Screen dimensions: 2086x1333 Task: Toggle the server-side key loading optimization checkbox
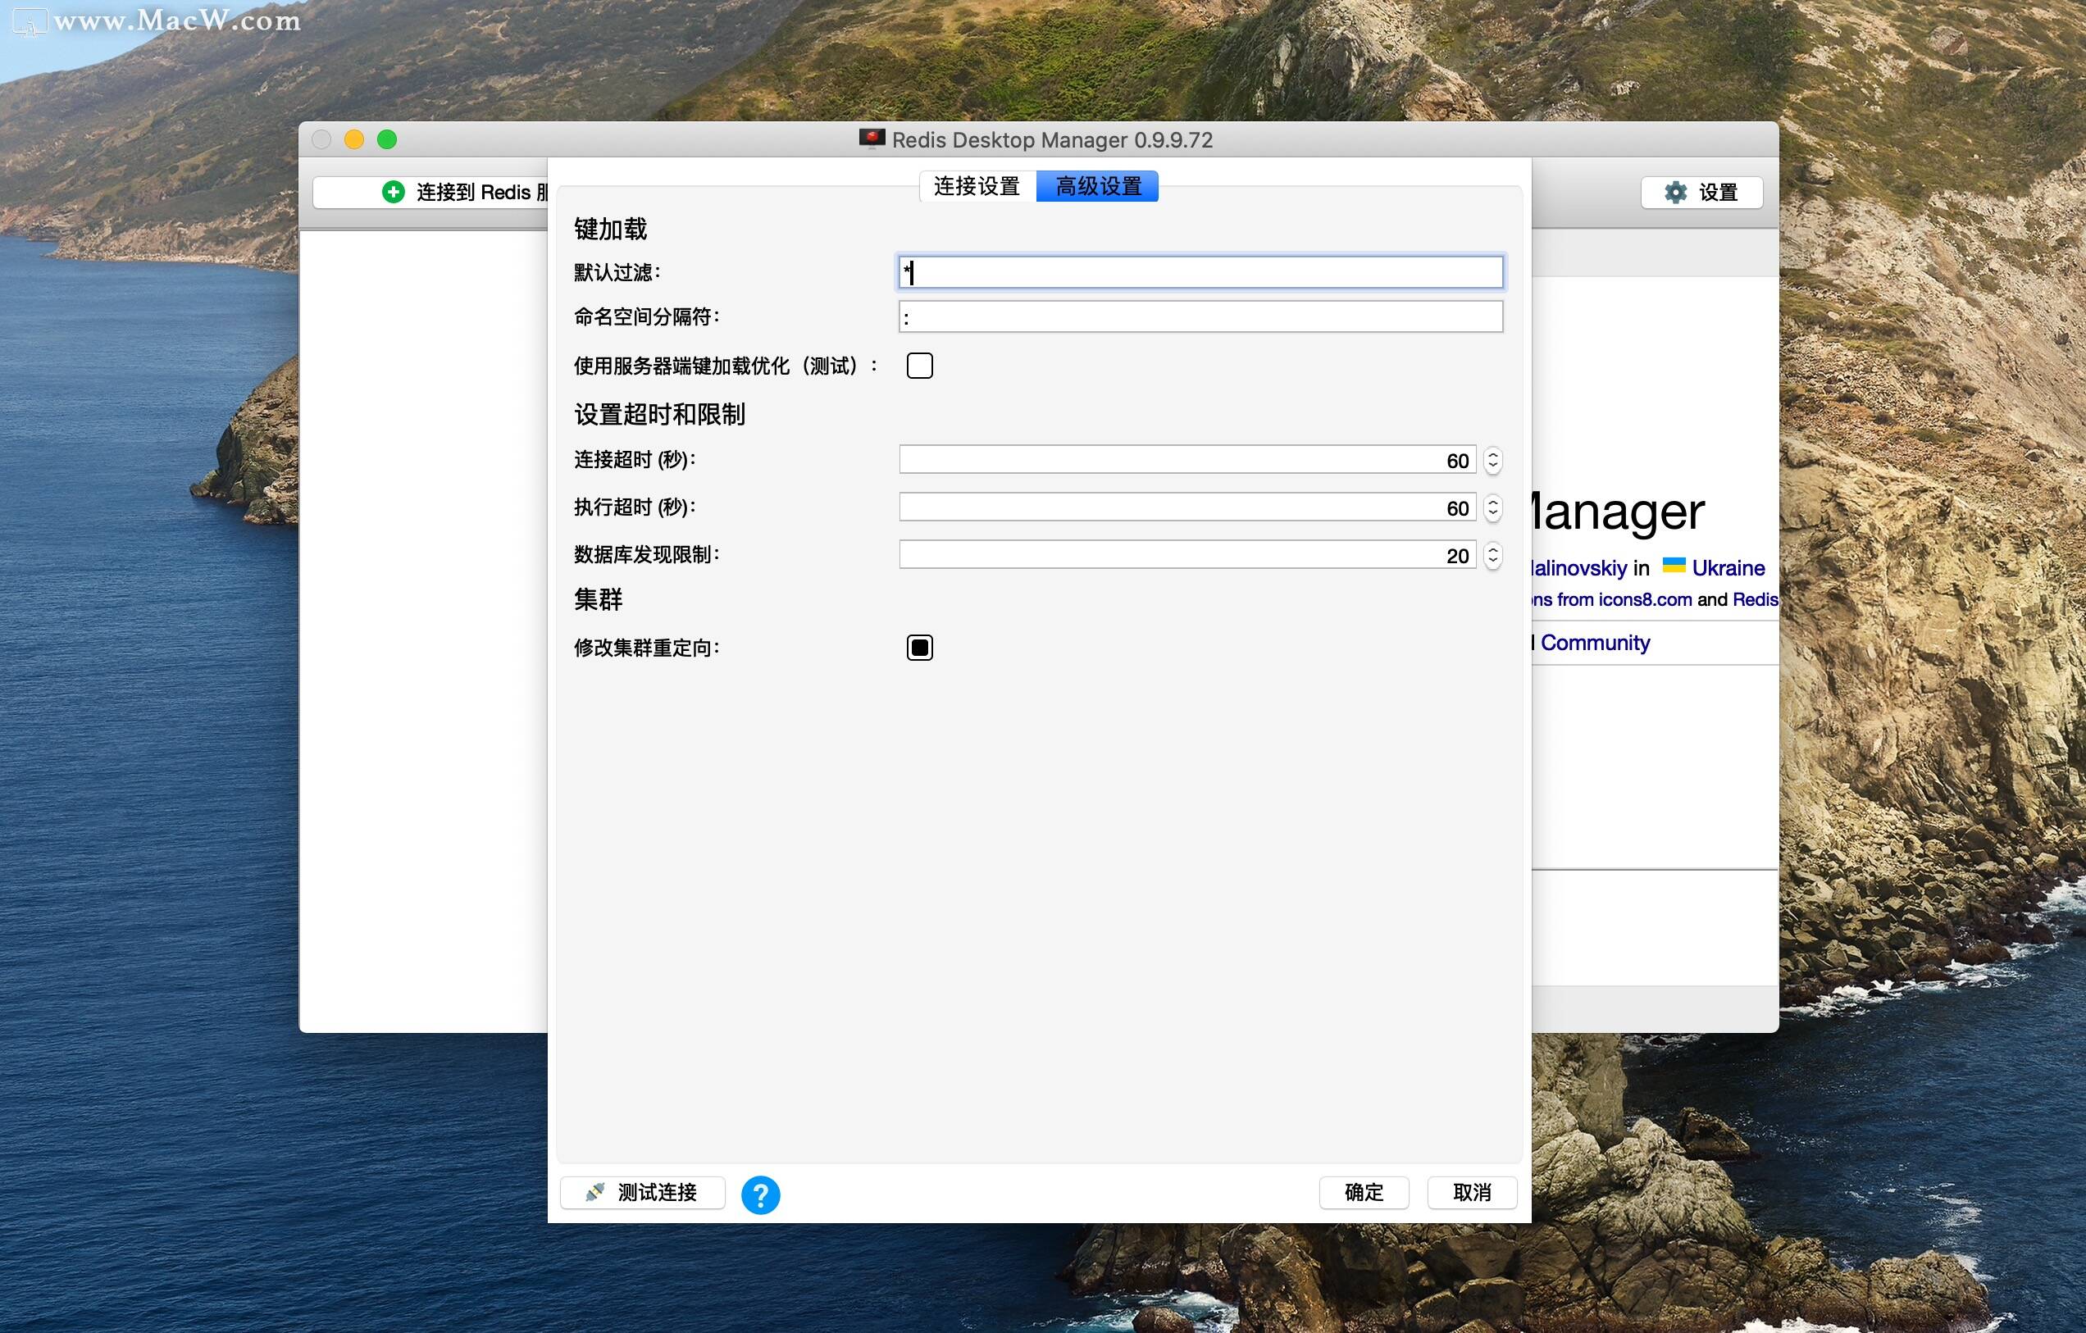click(919, 366)
